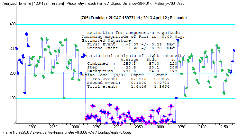Click the x-axis label 2750

click(53, 127)
